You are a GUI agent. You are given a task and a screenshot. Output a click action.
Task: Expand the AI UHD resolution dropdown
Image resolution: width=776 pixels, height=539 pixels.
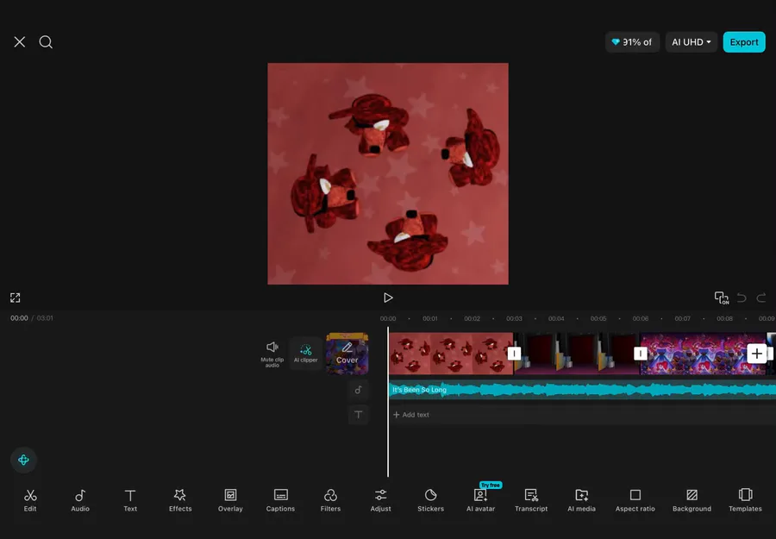click(691, 42)
